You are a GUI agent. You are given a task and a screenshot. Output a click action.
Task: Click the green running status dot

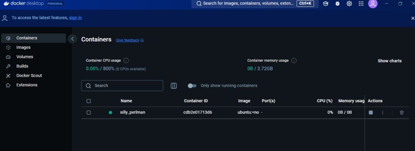pyautogui.click(x=110, y=113)
